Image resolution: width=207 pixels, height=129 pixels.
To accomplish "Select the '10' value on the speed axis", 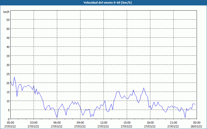I will pyautogui.click(x=8, y=101).
